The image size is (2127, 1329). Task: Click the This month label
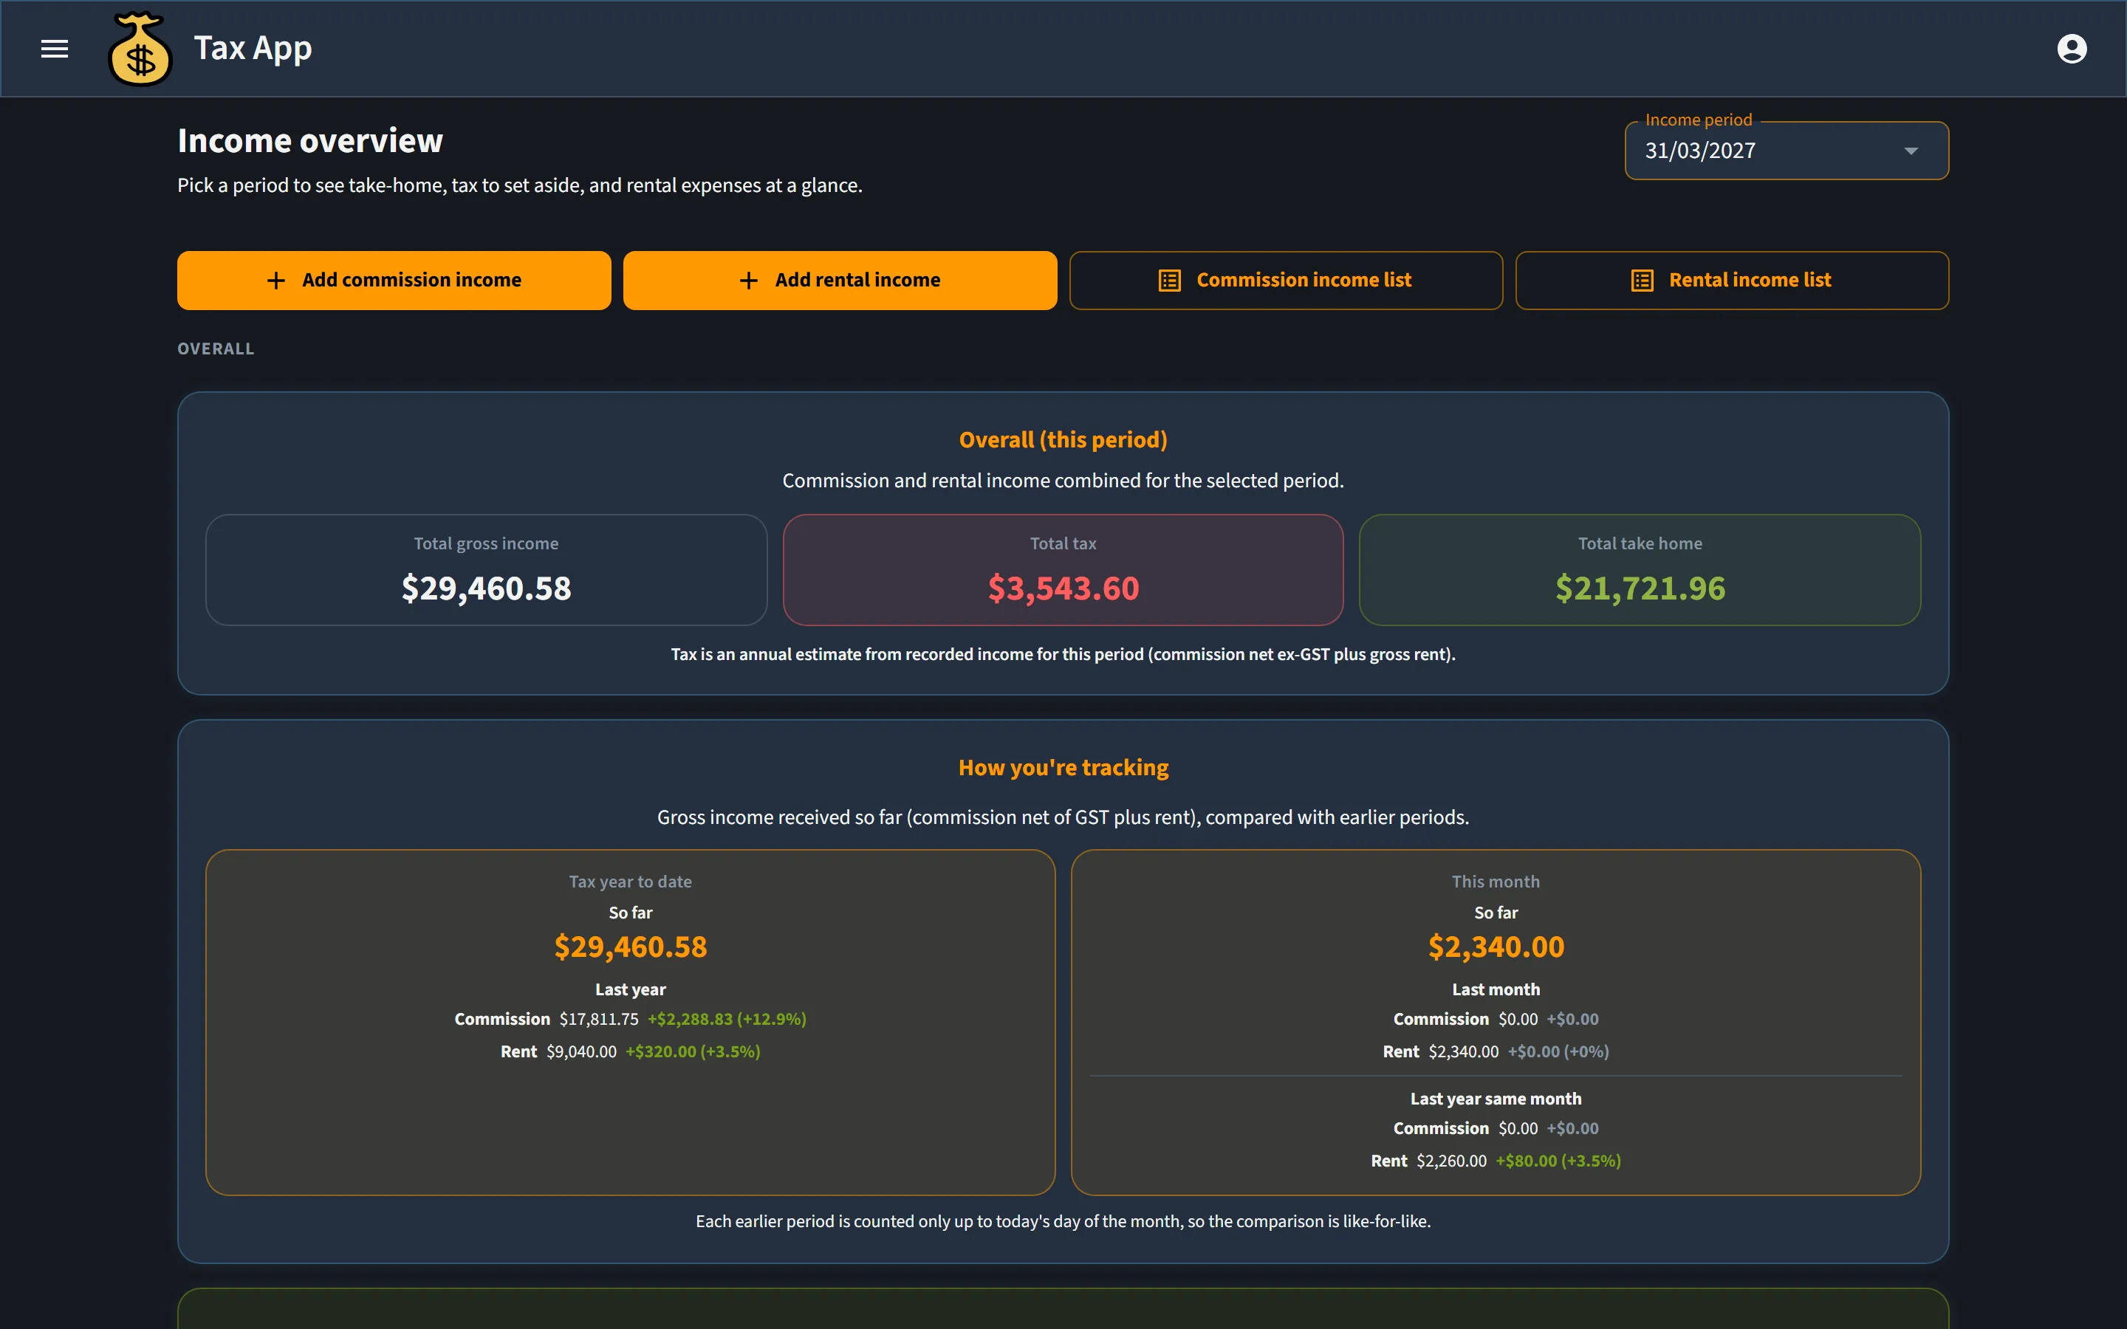1496,882
